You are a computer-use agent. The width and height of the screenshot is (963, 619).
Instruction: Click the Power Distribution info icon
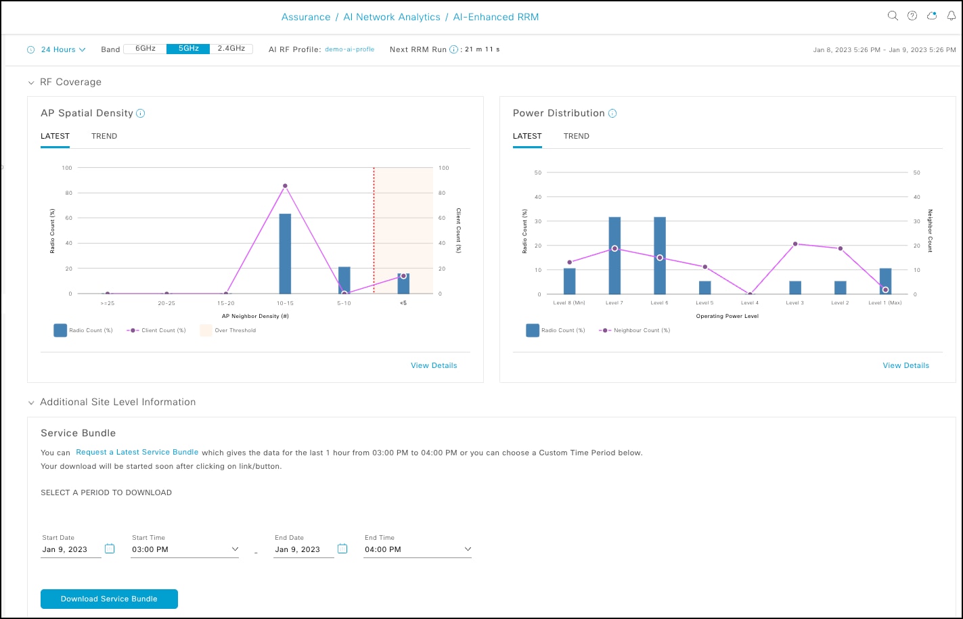click(x=612, y=114)
